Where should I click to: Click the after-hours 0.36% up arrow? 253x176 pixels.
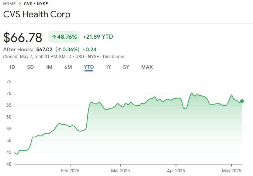59,49
